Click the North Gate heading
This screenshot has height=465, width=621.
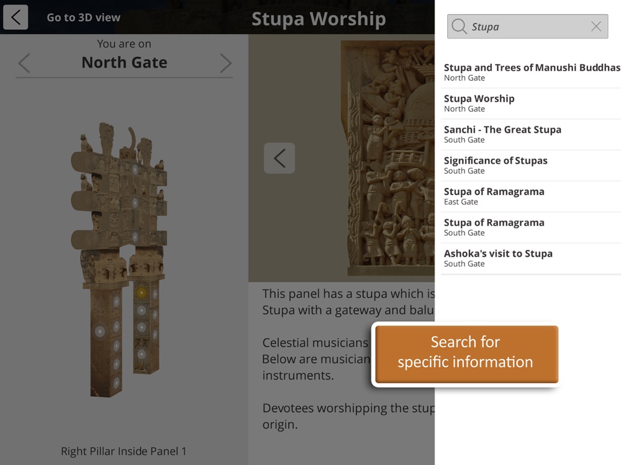click(x=124, y=63)
